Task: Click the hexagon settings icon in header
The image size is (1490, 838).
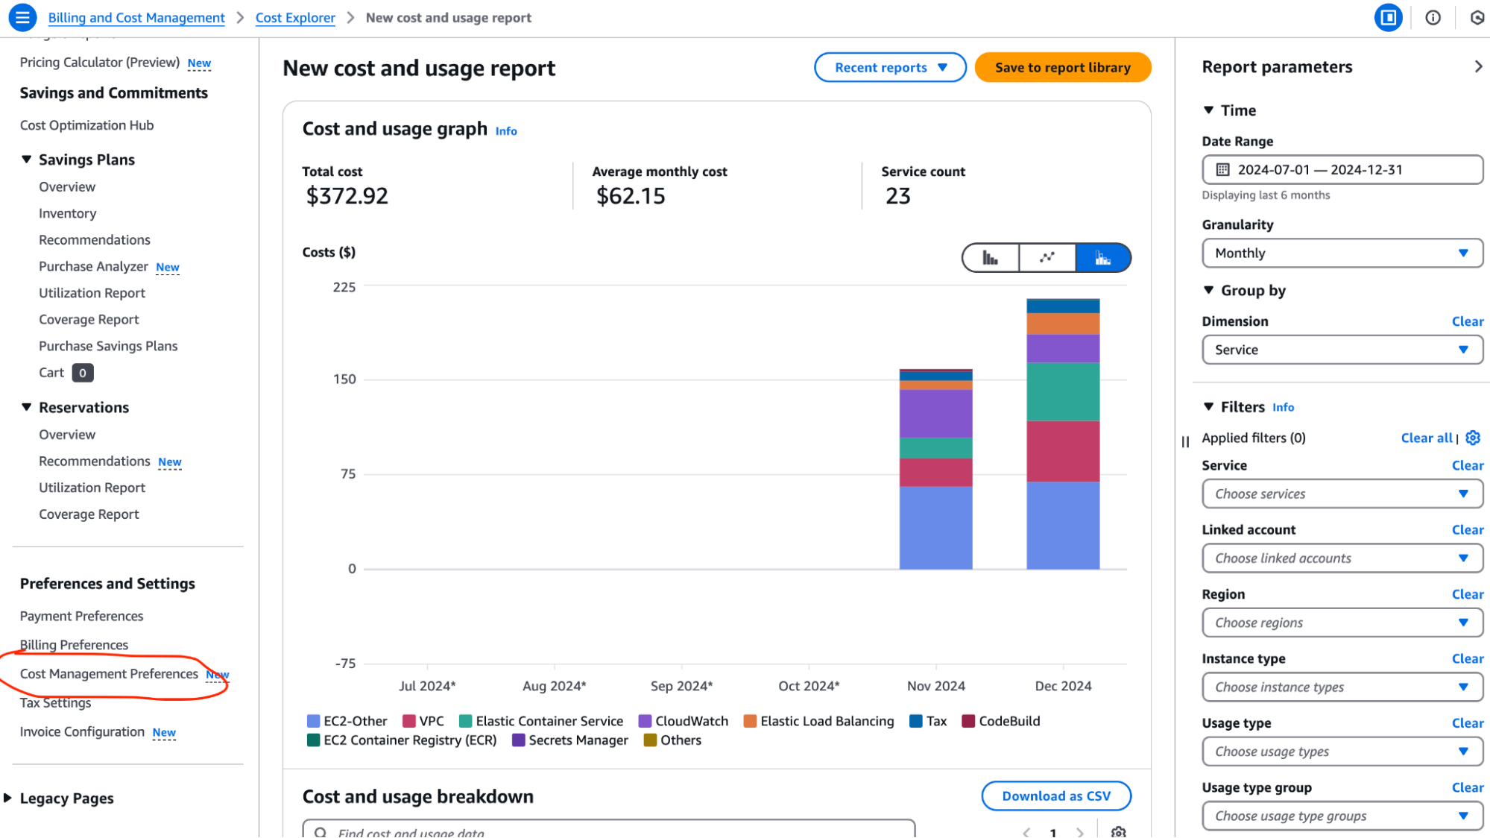Action: pos(1477,17)
